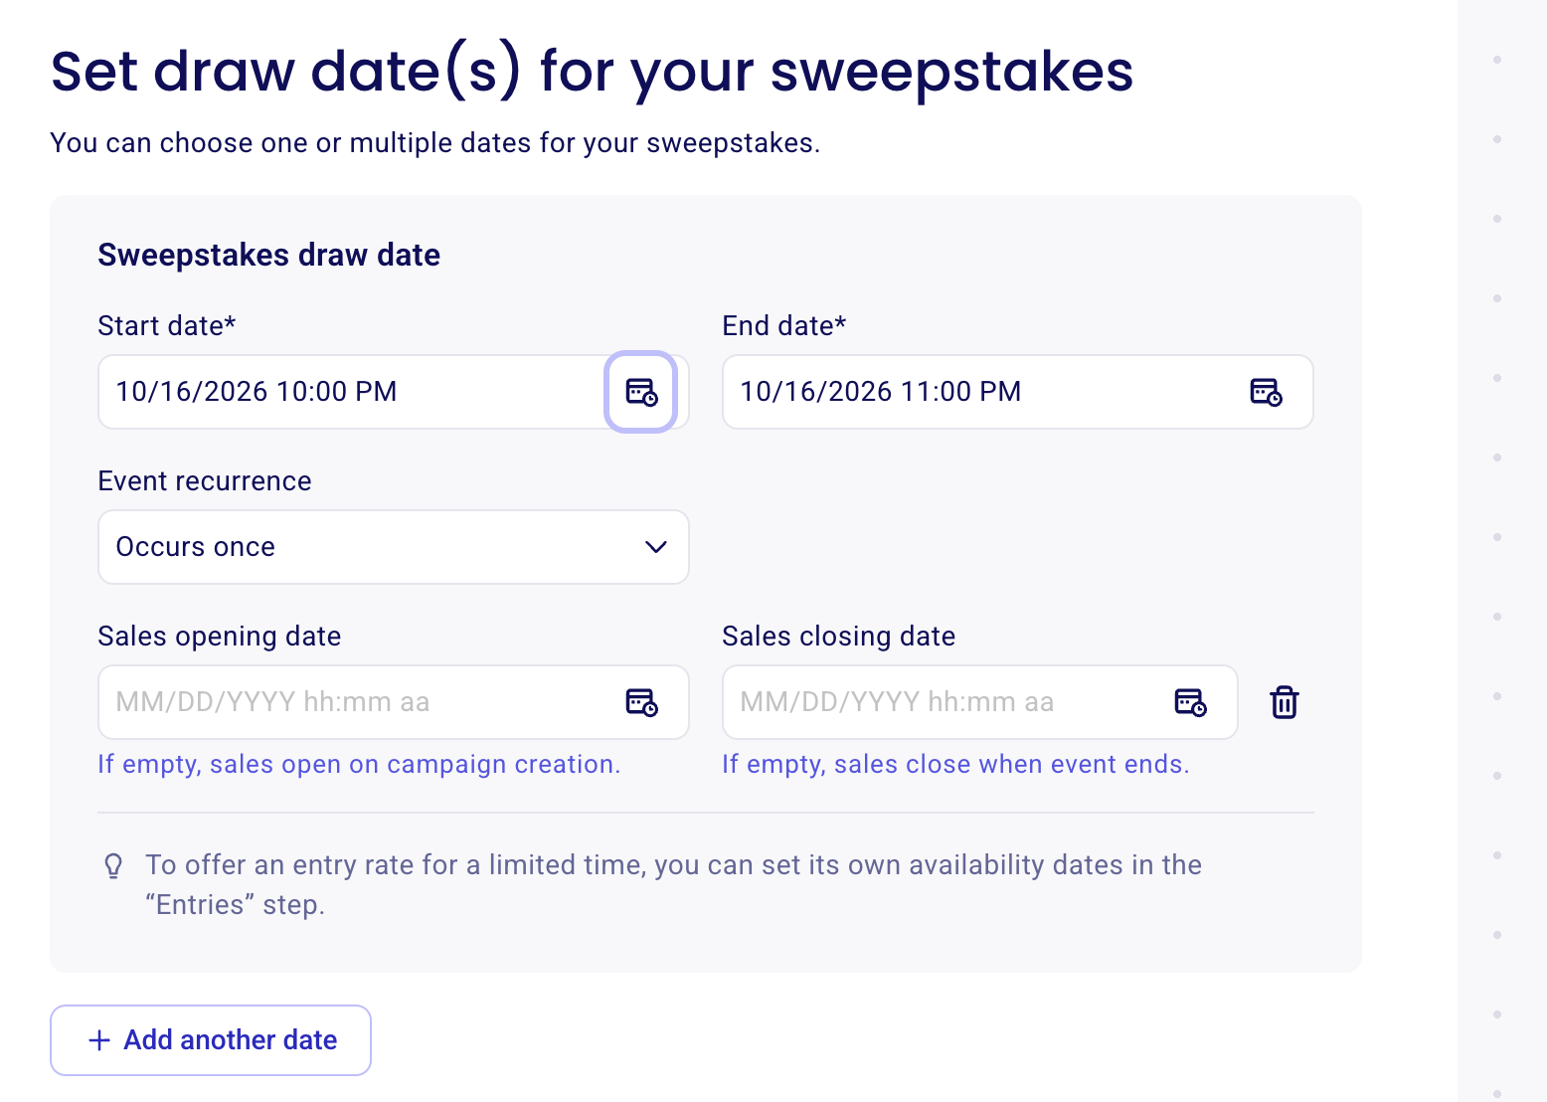Click hint 'sales close when event ends'

point(1009,765)
